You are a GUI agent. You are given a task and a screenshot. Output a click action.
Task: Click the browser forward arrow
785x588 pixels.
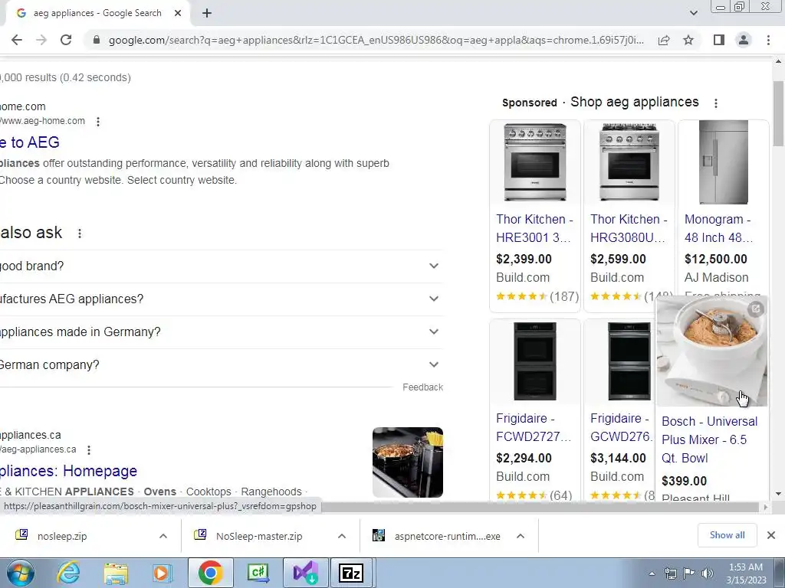[41, 40]
